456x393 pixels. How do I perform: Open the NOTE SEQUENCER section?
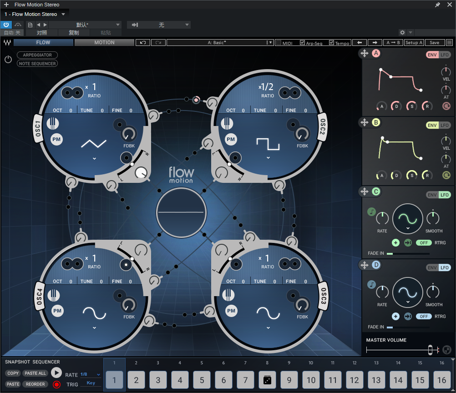click(x=37, y=63)
